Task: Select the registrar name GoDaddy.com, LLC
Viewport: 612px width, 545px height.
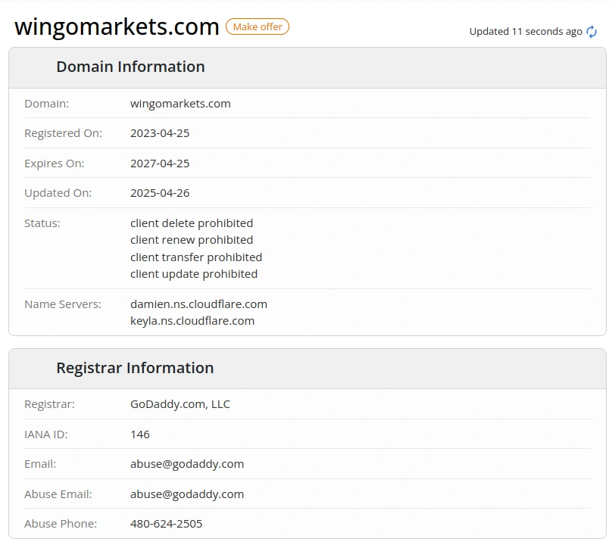Action: pos(180,404)
